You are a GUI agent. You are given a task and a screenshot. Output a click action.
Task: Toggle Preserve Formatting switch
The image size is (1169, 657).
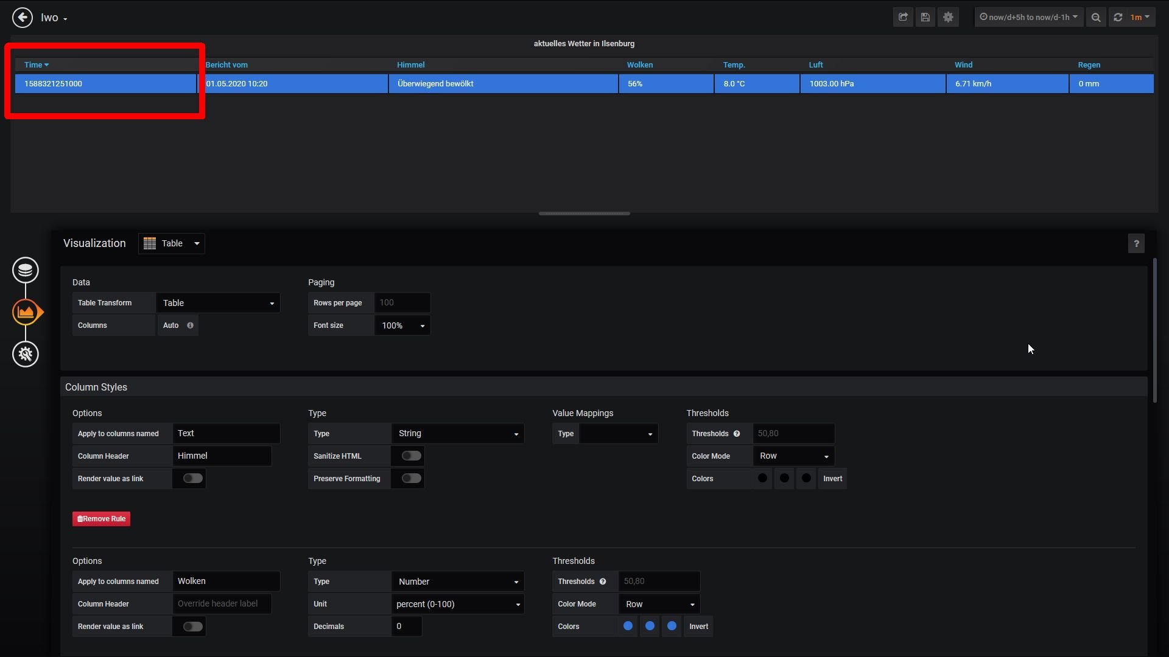(x=411, y=478)
